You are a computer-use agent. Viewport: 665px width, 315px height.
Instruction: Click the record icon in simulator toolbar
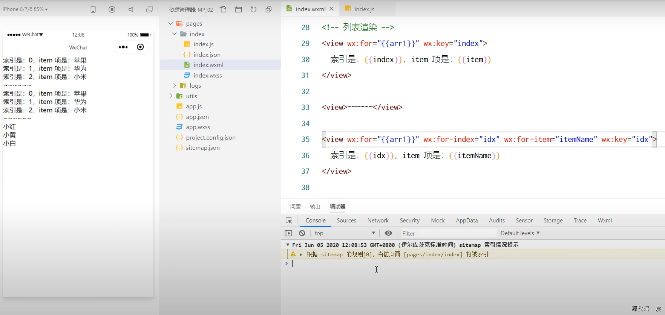112,9
